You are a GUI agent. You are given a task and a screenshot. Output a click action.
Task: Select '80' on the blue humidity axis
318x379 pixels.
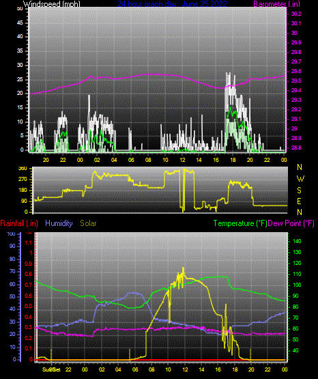pos(12,259)
